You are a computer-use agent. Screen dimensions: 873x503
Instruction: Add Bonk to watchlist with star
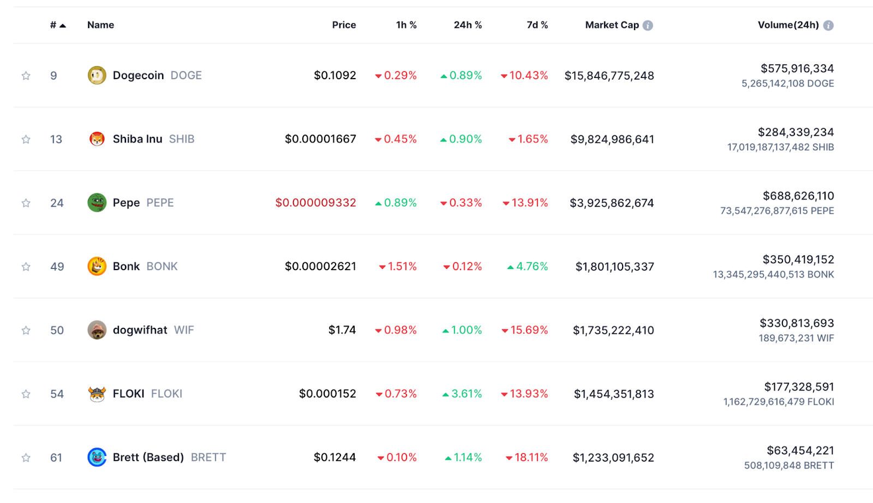click(x=26, y=266)
